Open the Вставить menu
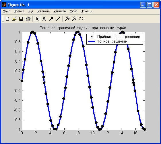This screenshot has height=144, width=161. coord(43,11)
